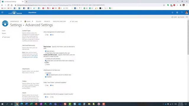Click Edit Links in left sidebar
The image size is (189, 106).
pyautogui.click(x=6, y=37)
